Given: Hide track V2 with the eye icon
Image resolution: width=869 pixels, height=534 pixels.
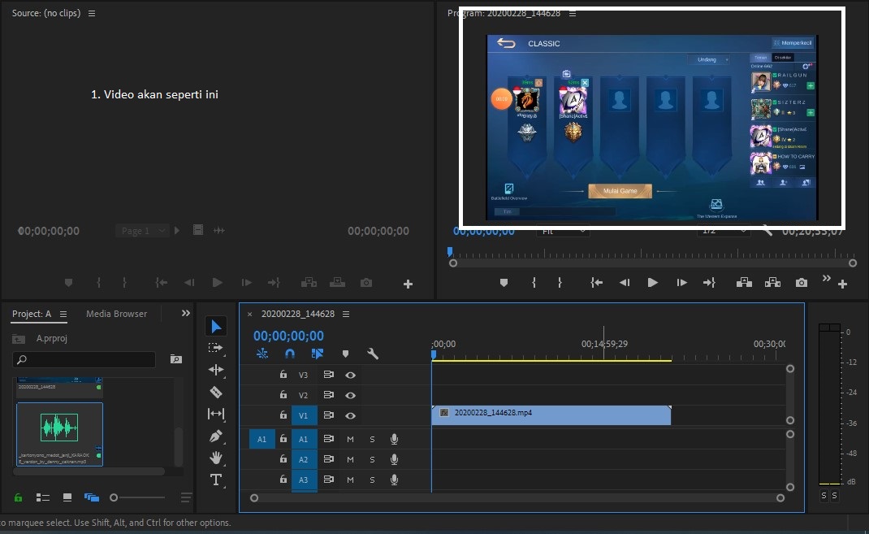Looking at the screenshot, I should [350, 395].
